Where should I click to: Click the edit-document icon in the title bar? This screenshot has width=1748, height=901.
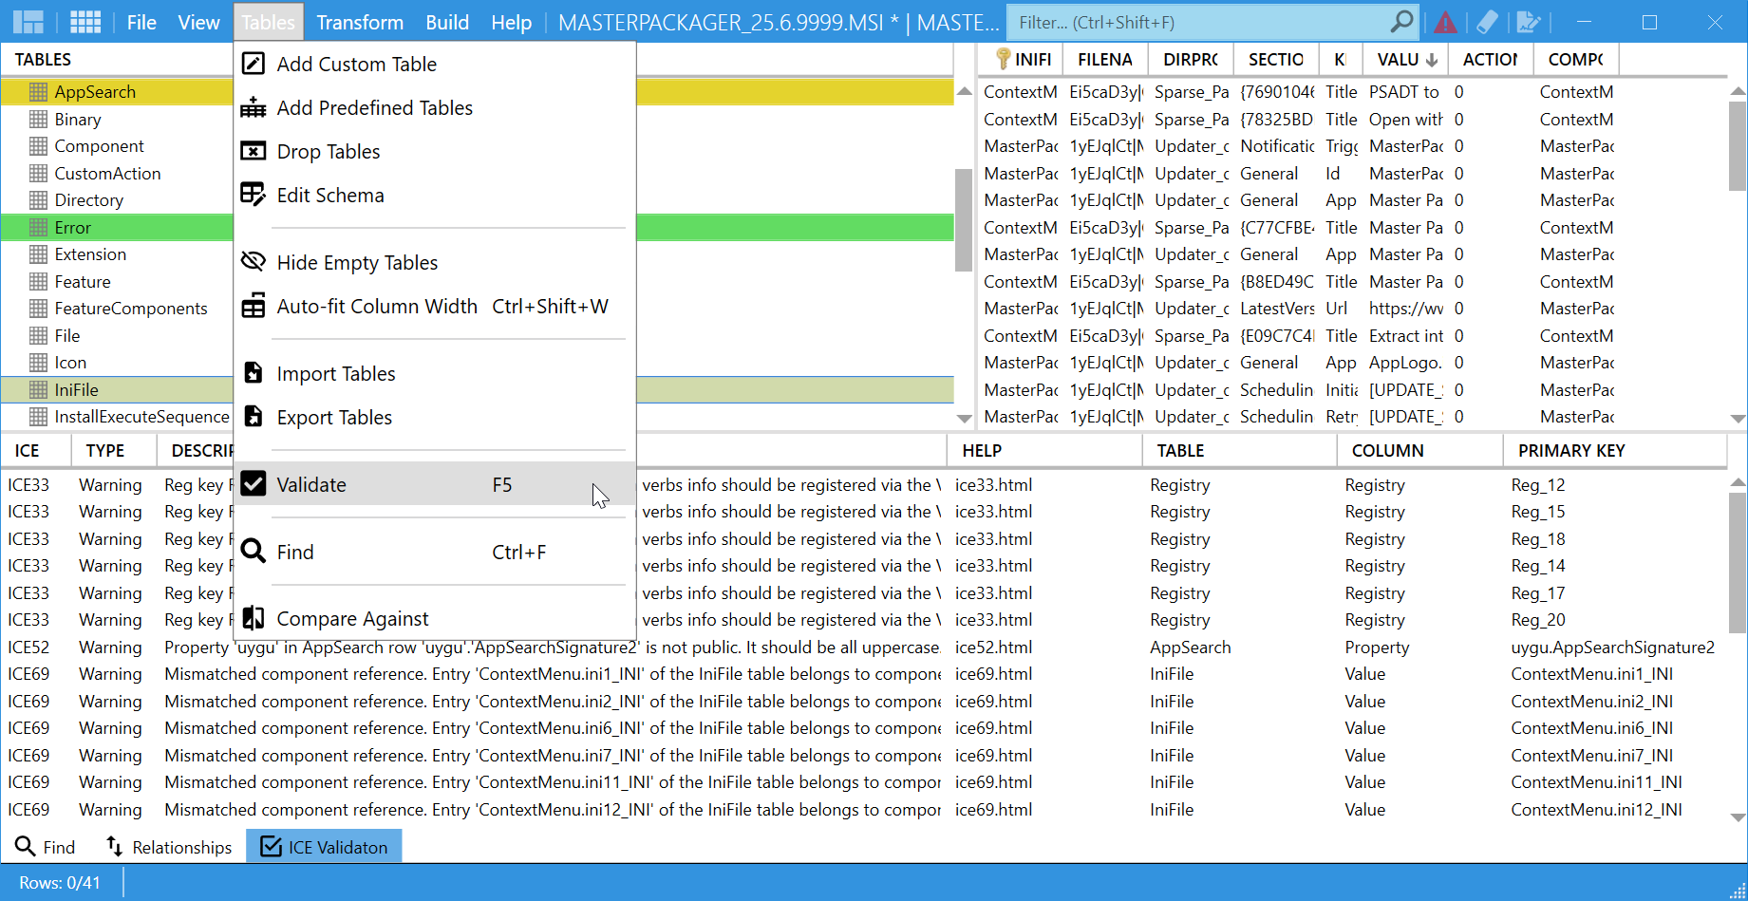[x=1529, y=21]
